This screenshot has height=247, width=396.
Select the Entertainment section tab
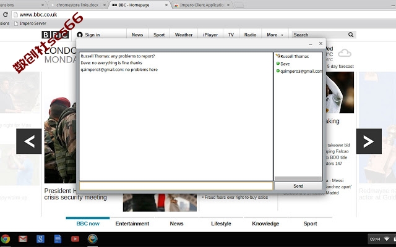tap(132, 224)
